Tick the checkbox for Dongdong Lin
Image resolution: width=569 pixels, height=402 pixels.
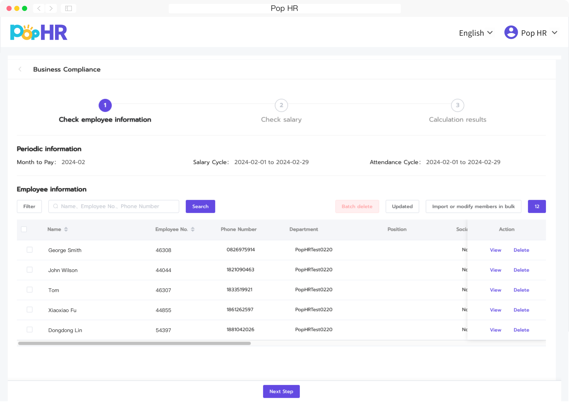(30, 330)
